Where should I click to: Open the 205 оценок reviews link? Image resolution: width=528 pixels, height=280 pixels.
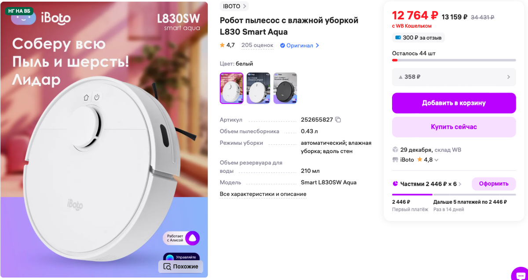[257, 45]
